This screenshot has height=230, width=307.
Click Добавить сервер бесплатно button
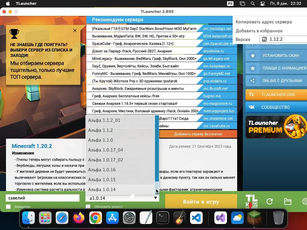(198, 134)
